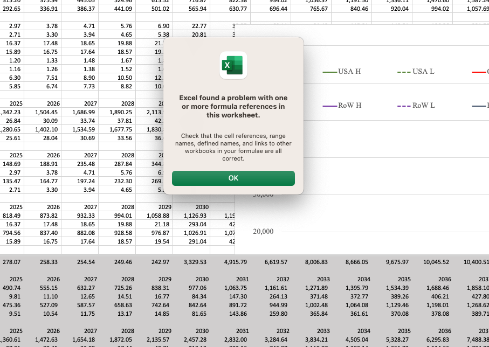
Task: Click OK to dismiss the formula error dialog
Action: 233,178
